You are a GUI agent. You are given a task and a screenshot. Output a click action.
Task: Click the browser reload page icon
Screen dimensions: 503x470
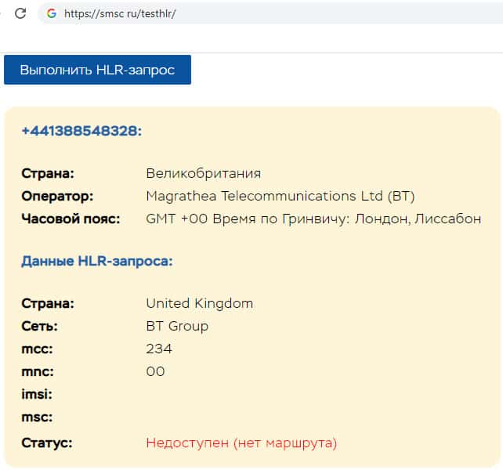click(21, 13)
